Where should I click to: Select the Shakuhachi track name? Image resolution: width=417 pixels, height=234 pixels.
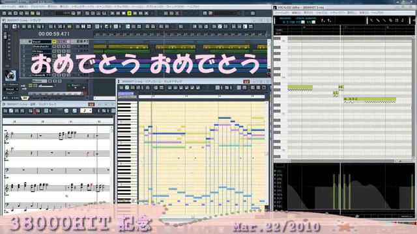[x=41, y=46]
